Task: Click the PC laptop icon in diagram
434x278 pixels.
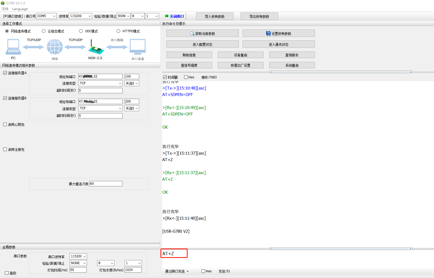Action: click(13, 47)
